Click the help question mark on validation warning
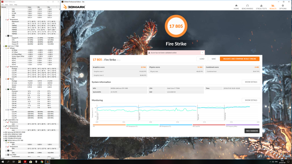292x164 pixels. 203,53
